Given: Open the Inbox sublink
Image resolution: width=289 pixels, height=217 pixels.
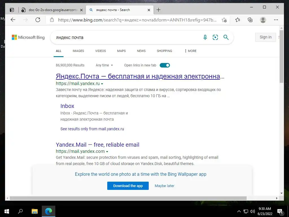Looking at the screenshot, I should [x=67, y=106].
